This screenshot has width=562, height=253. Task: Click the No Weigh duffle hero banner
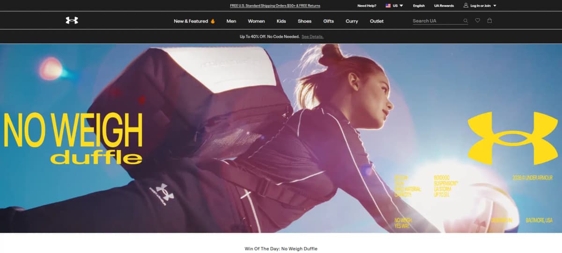pos(281,138)
